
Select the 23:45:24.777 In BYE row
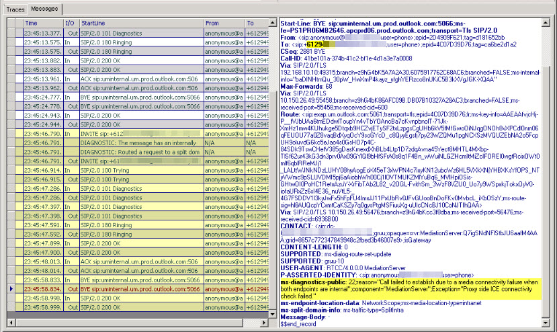point(138,97)
